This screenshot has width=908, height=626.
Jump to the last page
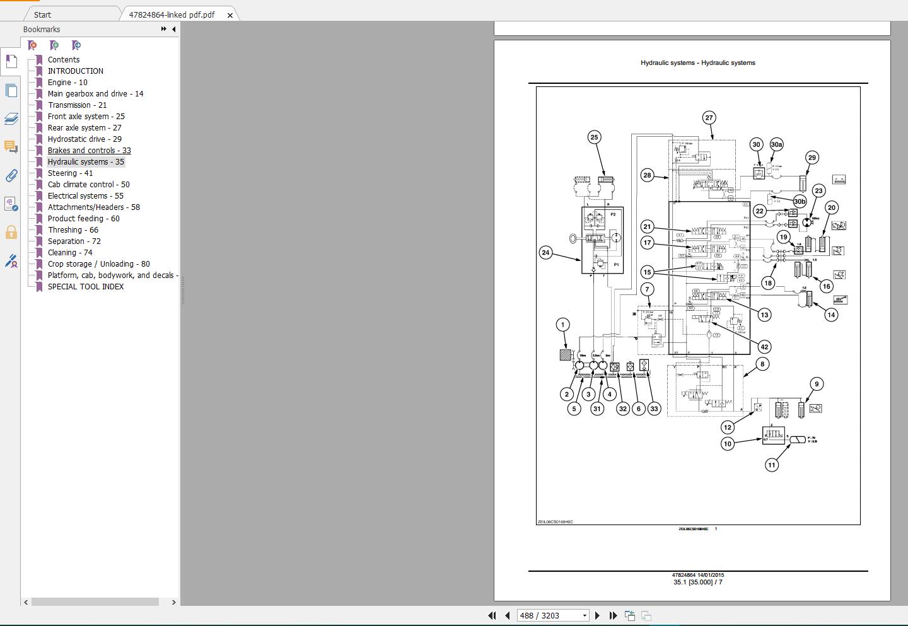click(612, 615)
